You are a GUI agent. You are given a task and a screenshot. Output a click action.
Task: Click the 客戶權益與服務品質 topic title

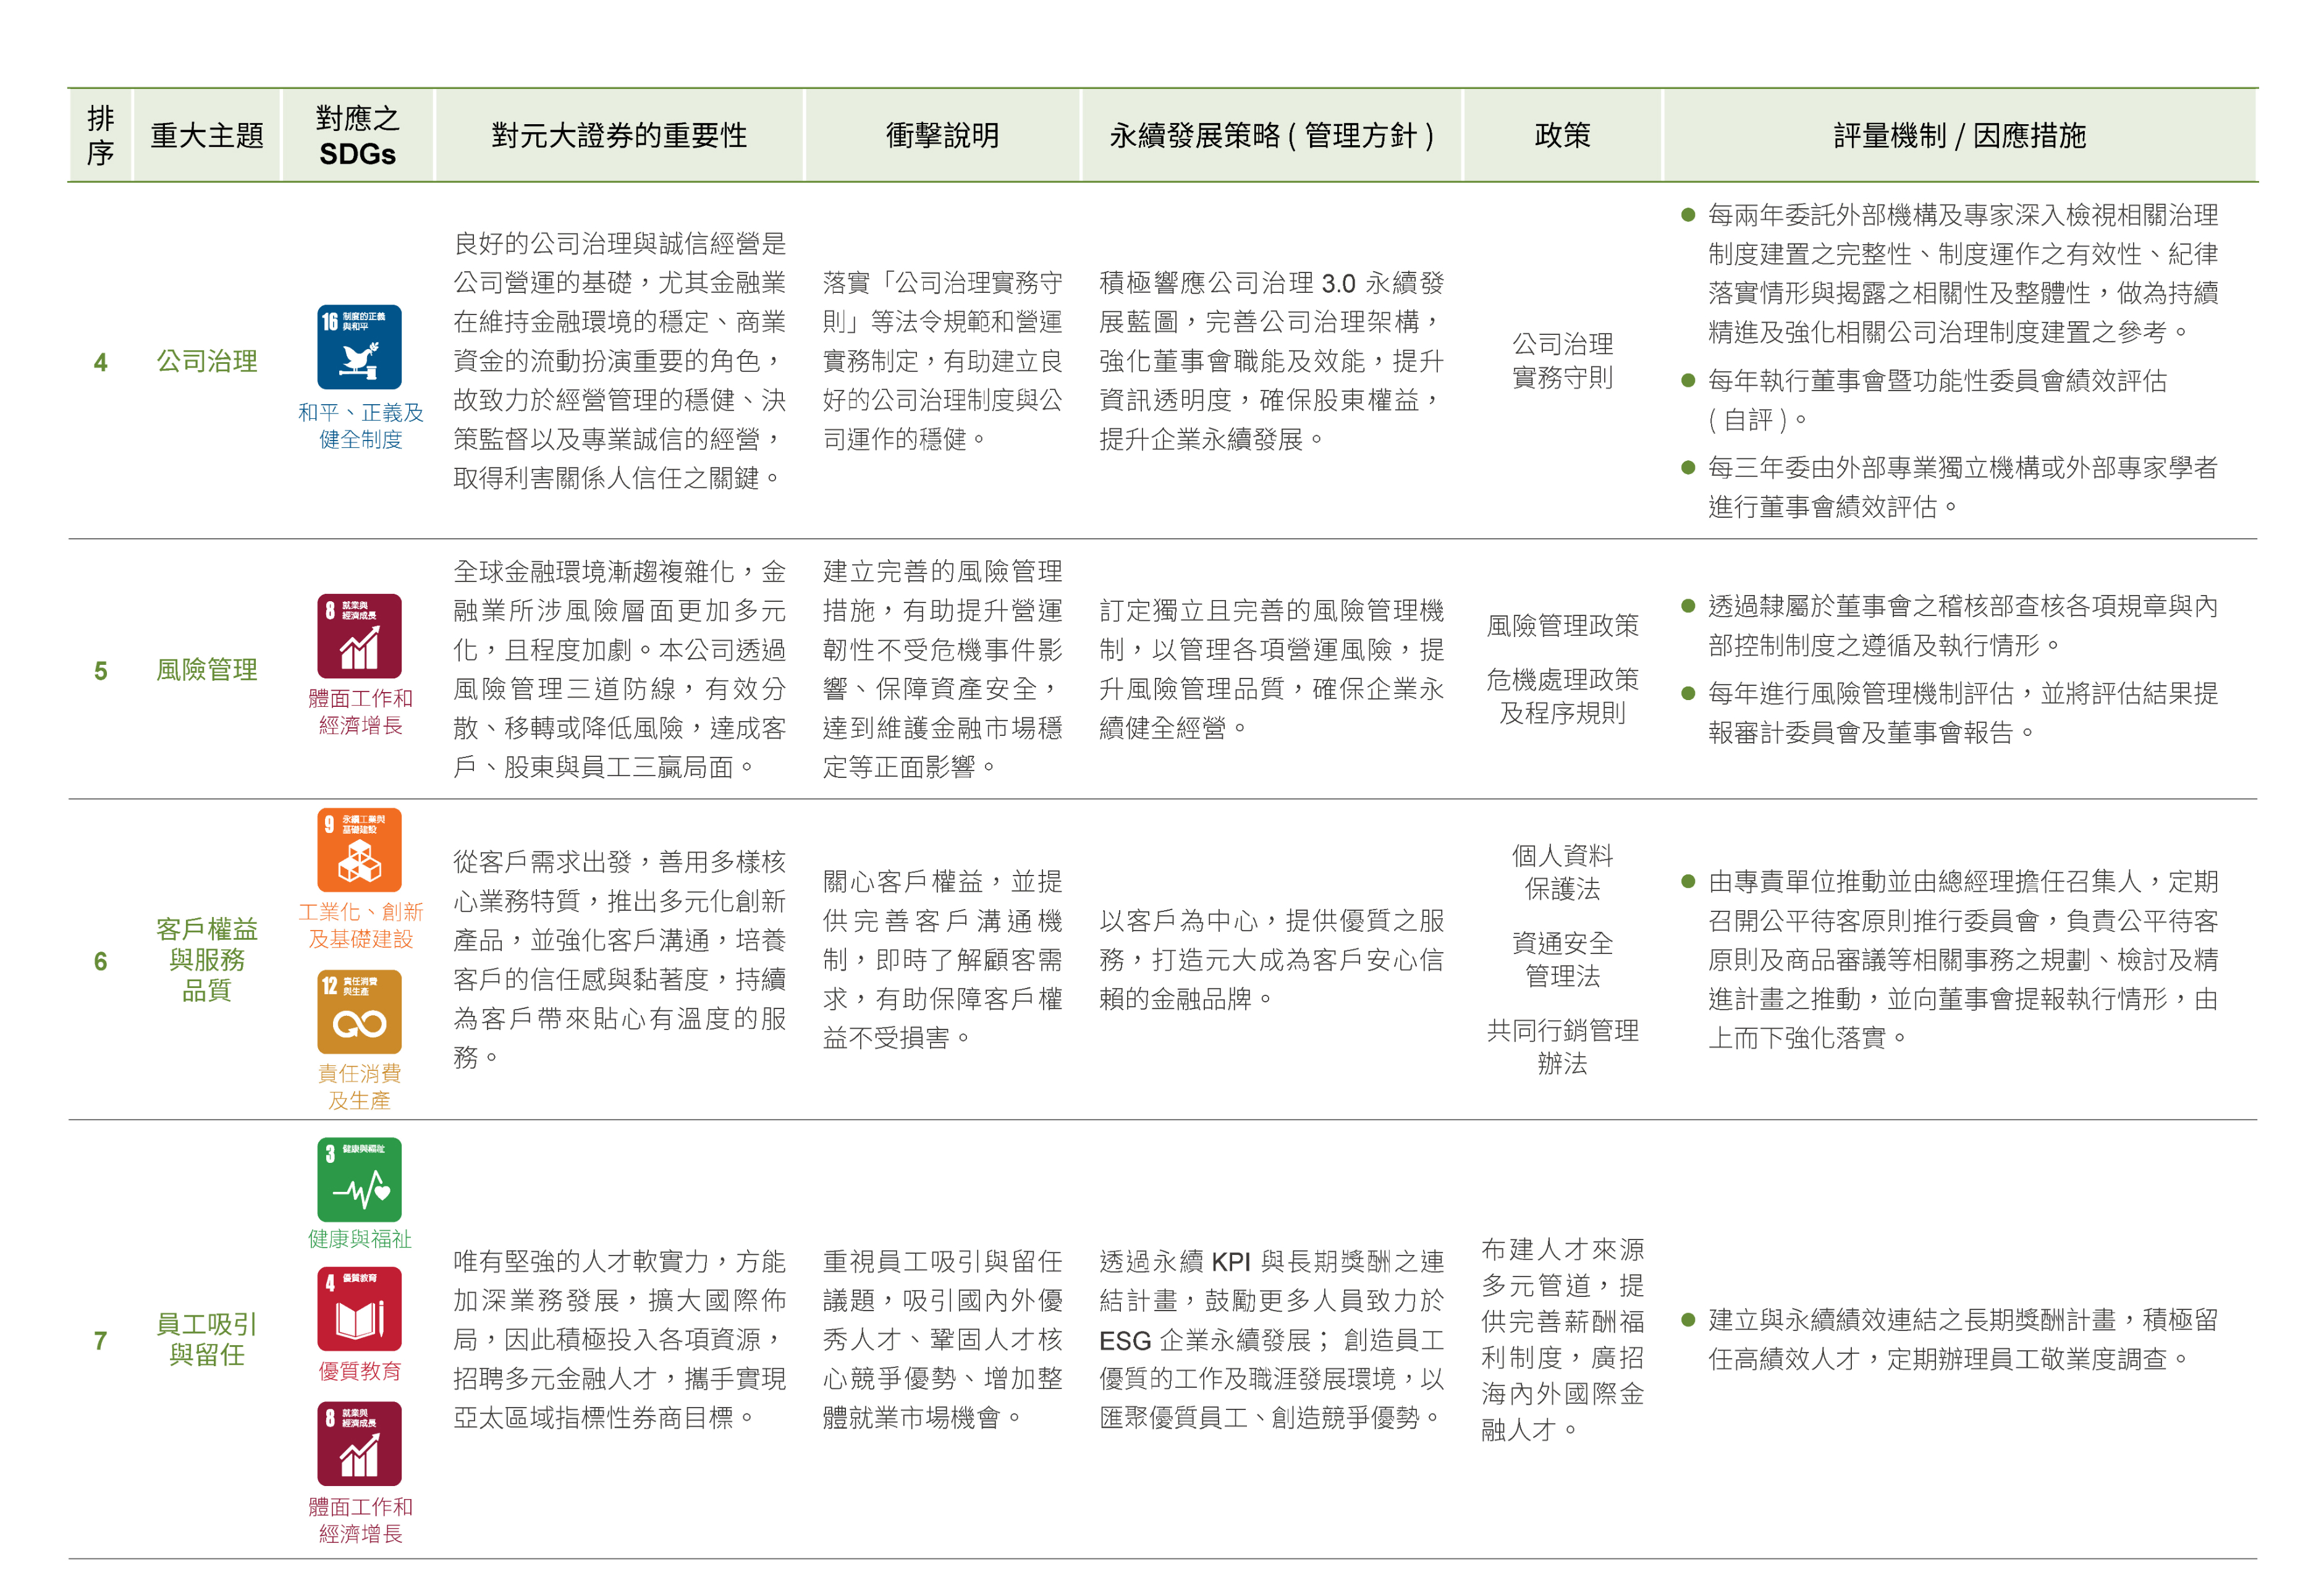tap(207, 959)
